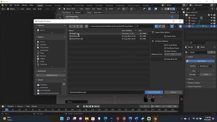This screenshot has width=217, height=122.
Task: Create a new directory in File View
Action: pos(86,26)
